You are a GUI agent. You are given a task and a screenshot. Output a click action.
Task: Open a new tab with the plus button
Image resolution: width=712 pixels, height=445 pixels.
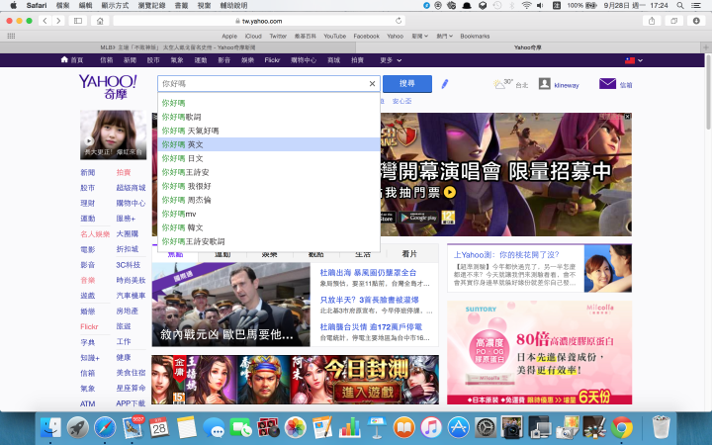point(706,47)
